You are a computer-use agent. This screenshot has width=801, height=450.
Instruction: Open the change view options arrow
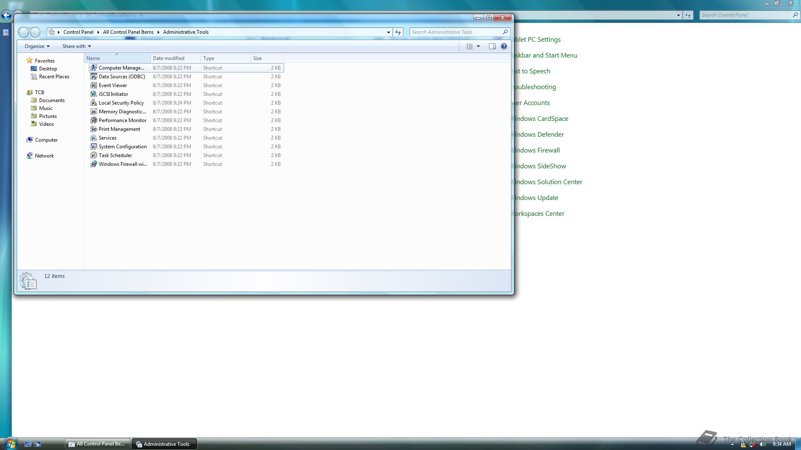[479, 46]
